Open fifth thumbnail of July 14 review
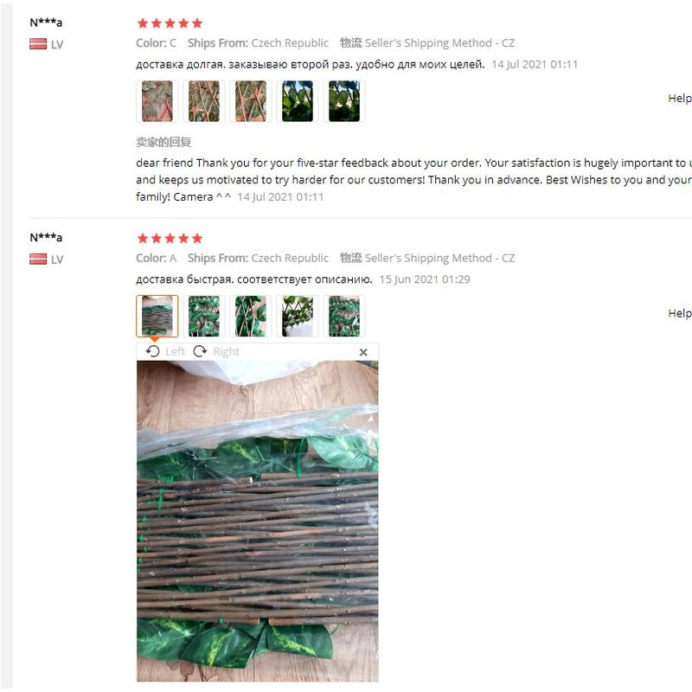Viewport: 692px width, 692px height. tap(344, 101)
